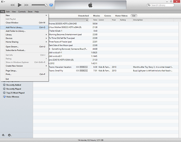
Task: Select the List view tab
Action: click(134, 16)
